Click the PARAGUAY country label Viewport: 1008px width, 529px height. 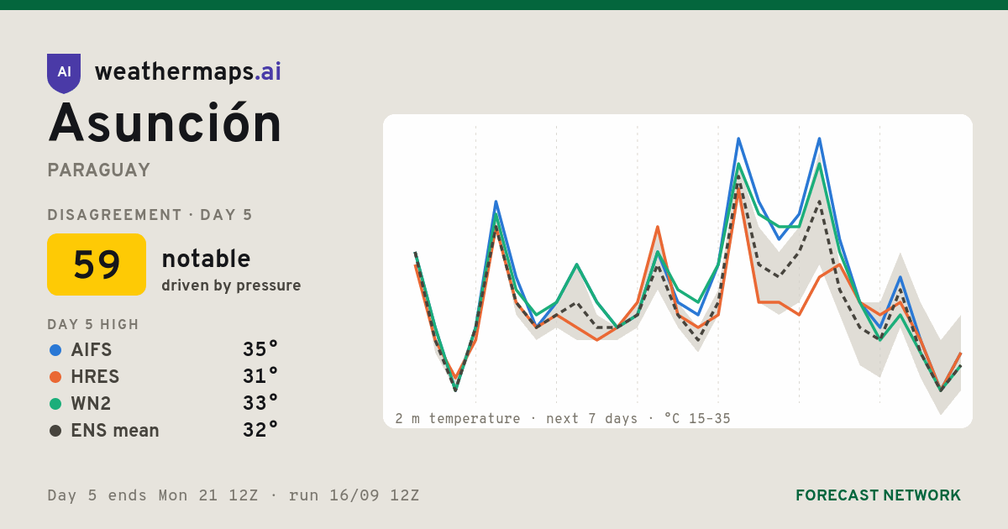(99, 170)
